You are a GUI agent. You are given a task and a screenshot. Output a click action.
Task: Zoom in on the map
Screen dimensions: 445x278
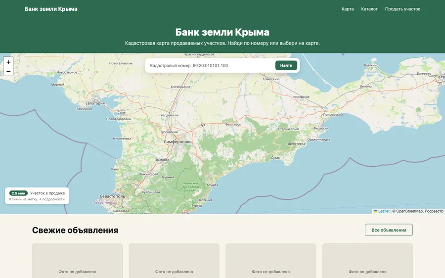point(8,62)
